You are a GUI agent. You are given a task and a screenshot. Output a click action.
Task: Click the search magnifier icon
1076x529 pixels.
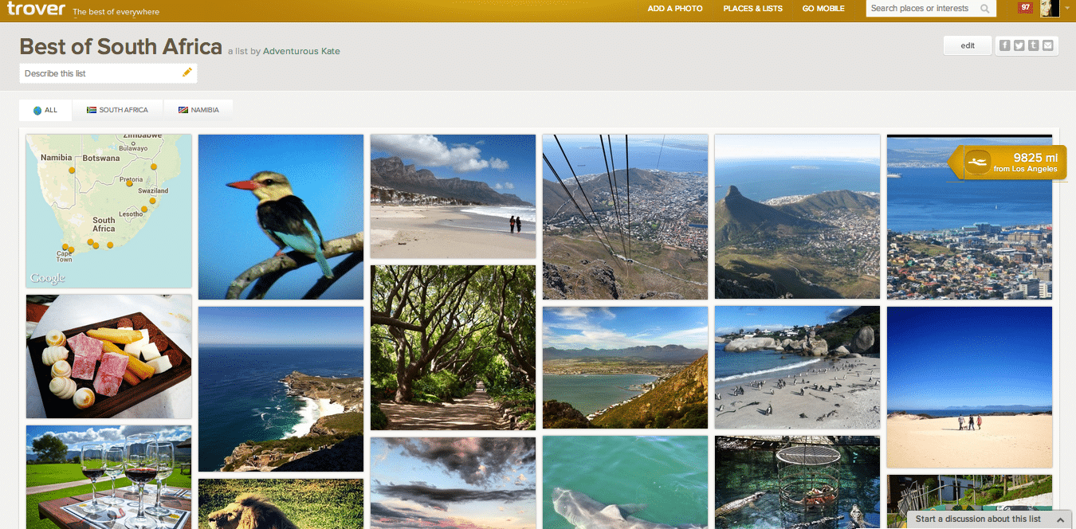[986, 9]
